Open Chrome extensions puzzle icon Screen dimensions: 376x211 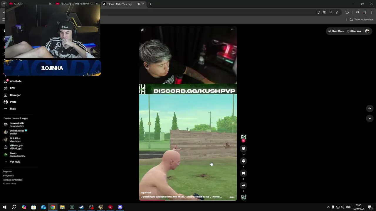coord(347,12)
